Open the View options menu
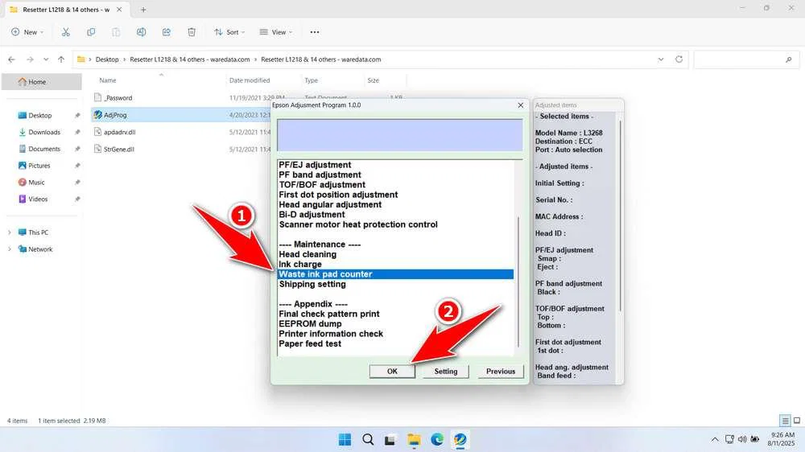This screenshot has height=452, width=805. click(x=275, y=32)
